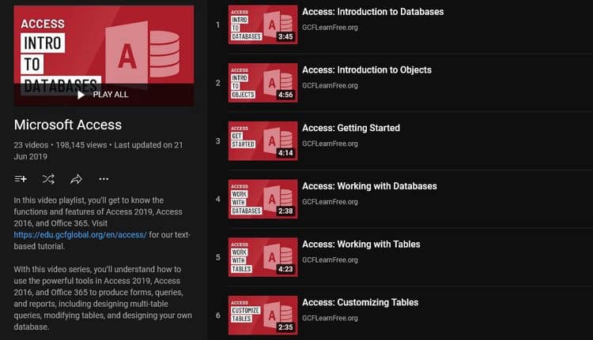The height and width of the screenshot is (340, 593).
Task: Click the Save playlist icon
Action: [x=21, y=179]
